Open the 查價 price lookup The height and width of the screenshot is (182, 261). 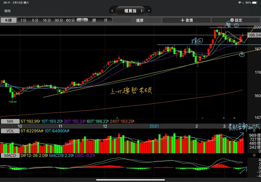click(187, 20)
